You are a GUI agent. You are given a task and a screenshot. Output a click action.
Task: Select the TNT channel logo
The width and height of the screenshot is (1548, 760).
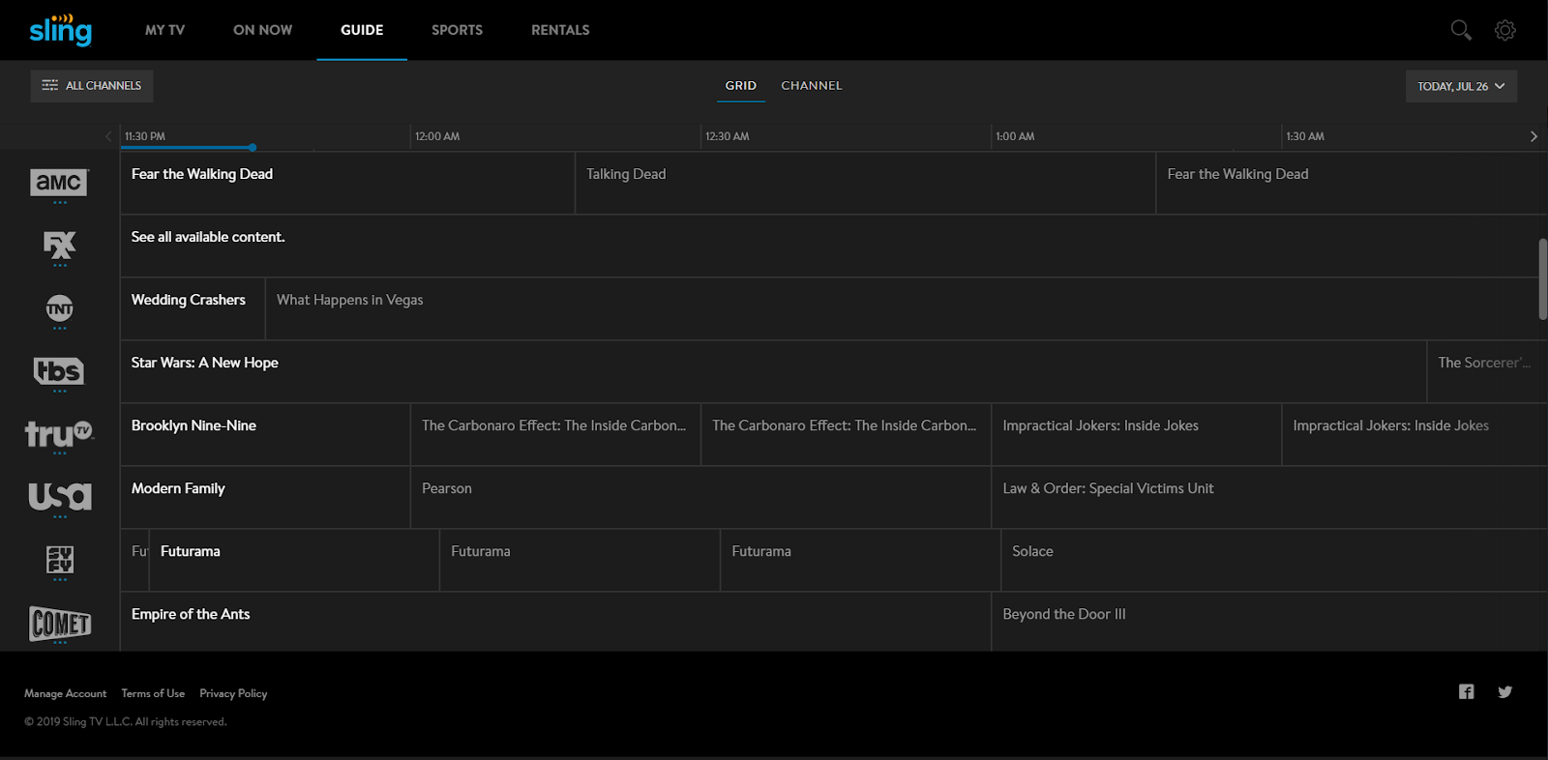(x=60, y=309)
